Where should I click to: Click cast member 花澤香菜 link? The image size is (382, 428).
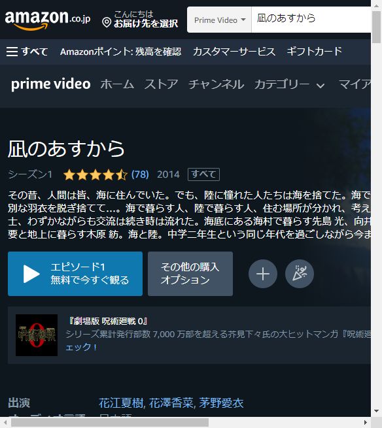[x=171, y=403]
